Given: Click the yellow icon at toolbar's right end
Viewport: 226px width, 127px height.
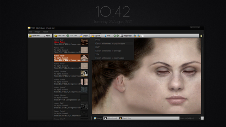Looking at the screenshot, I should [201, 36].
